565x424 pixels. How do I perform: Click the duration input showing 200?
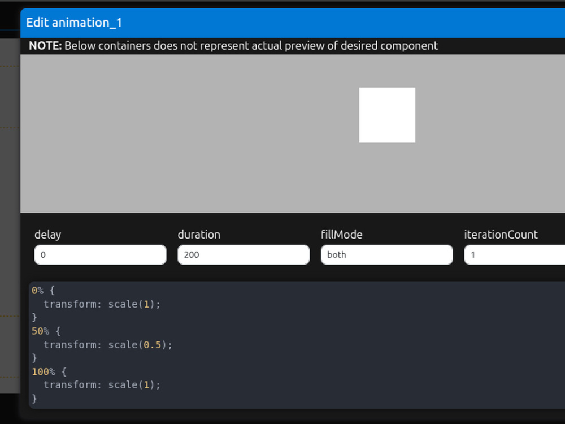click(244, 255)
